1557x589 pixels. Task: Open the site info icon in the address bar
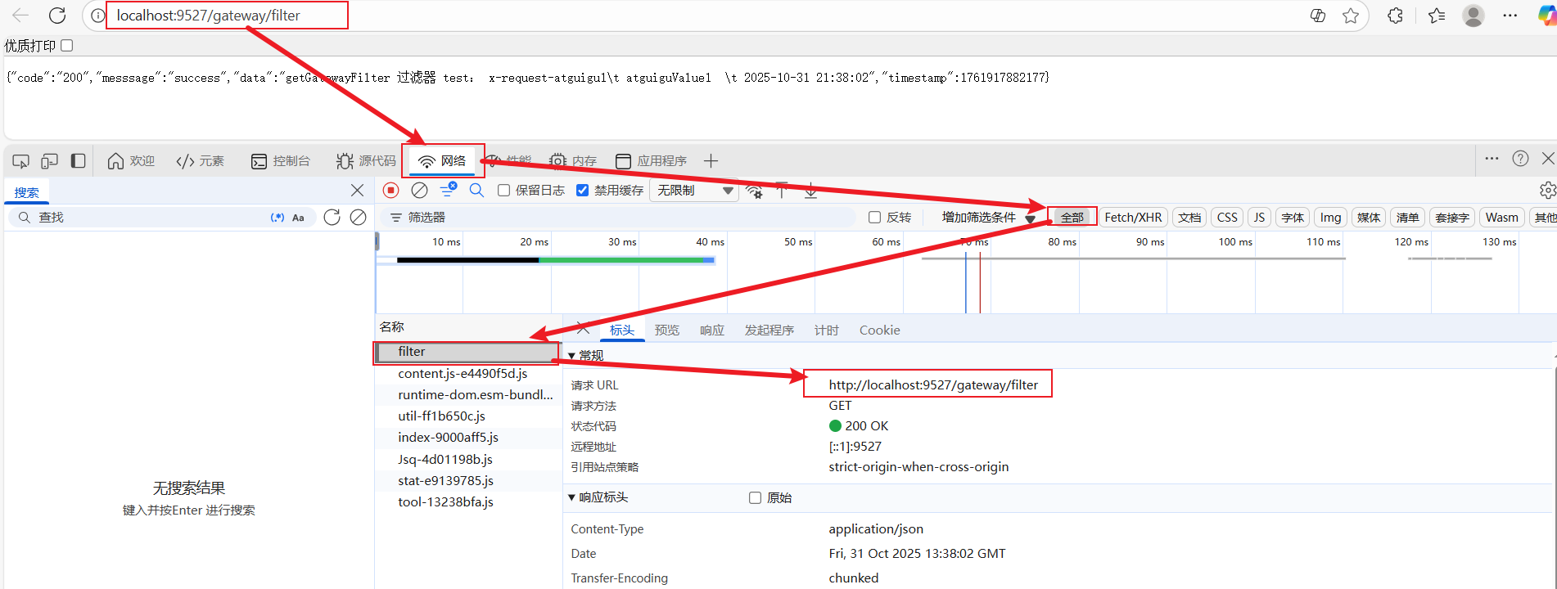[x=97, y=16]
